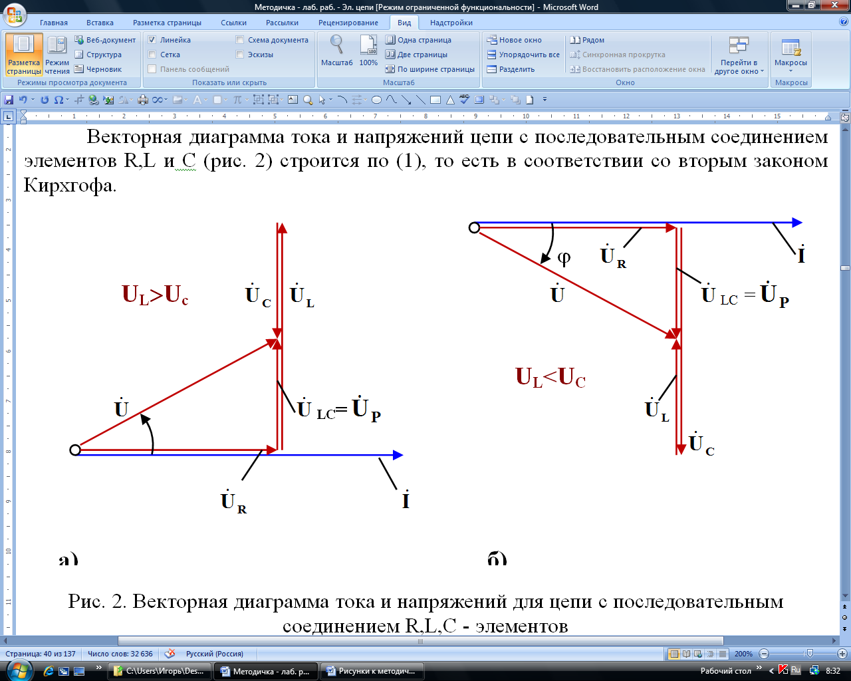This screenshot has height=681, width=851.
Task: Click draft view icon in status bar
Action: pos(723,654)
